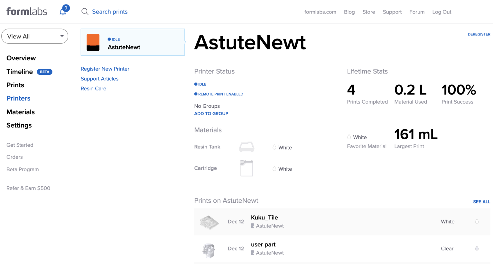This screenshot has width=493, height=264.
Task: Click DEREGISTER link
Action: click(479, 34)
